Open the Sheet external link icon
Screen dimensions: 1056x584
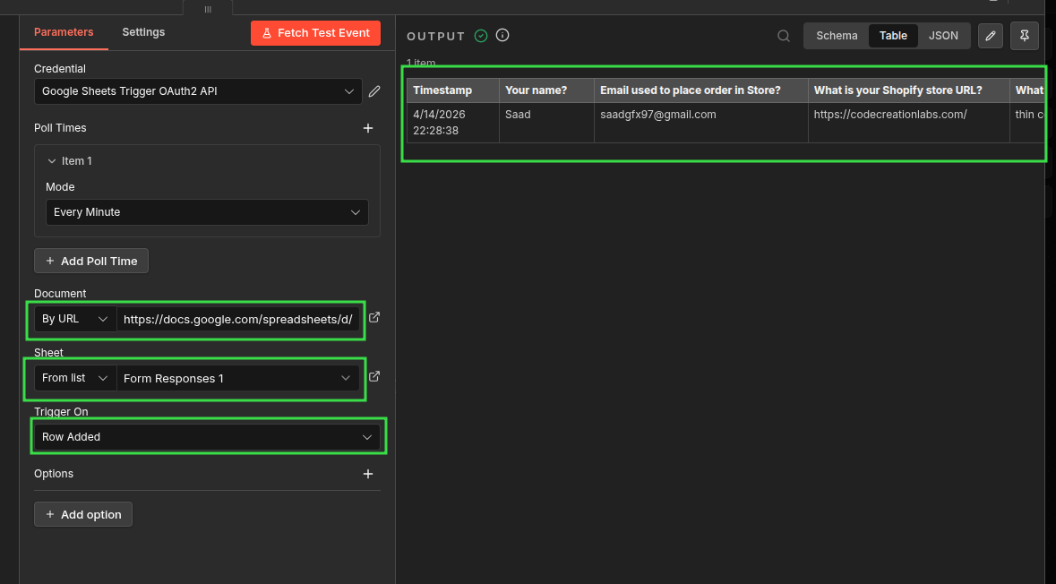tap(374, 376)
